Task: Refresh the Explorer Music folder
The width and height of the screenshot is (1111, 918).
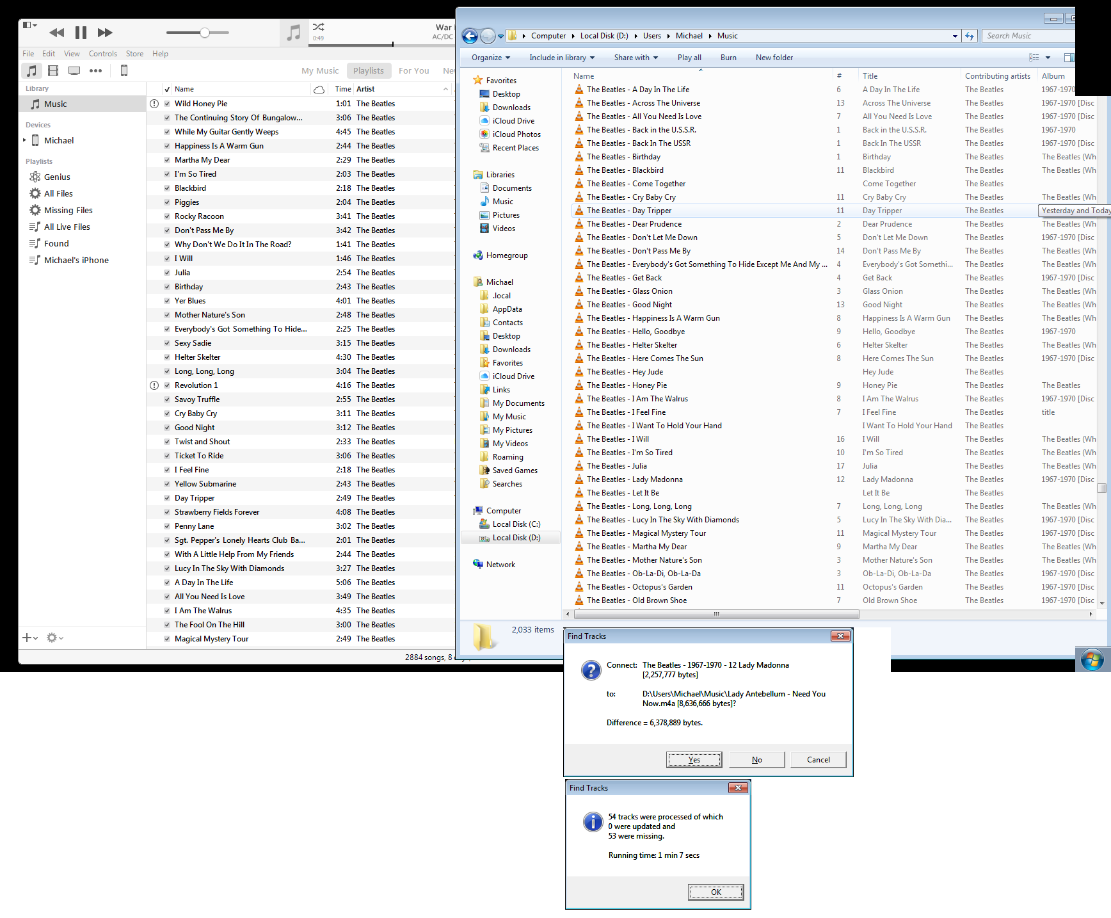Action: click(970, 36)
